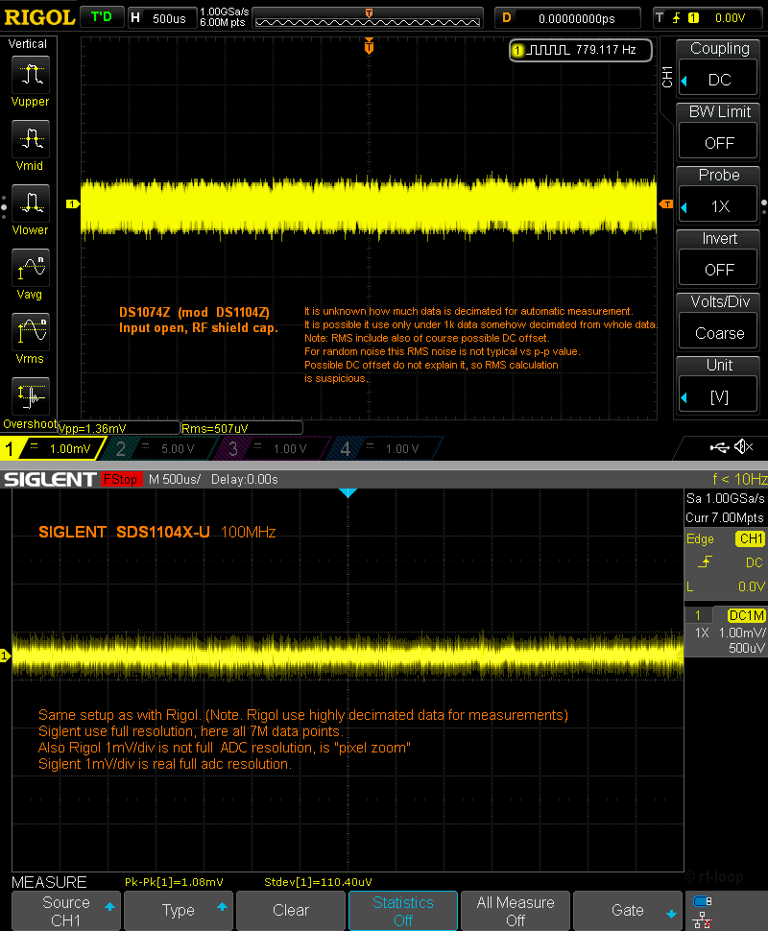This screenshot has height=931, width=768.
Task: Select Rigol channel 4 tab
Action: (386, 448)
